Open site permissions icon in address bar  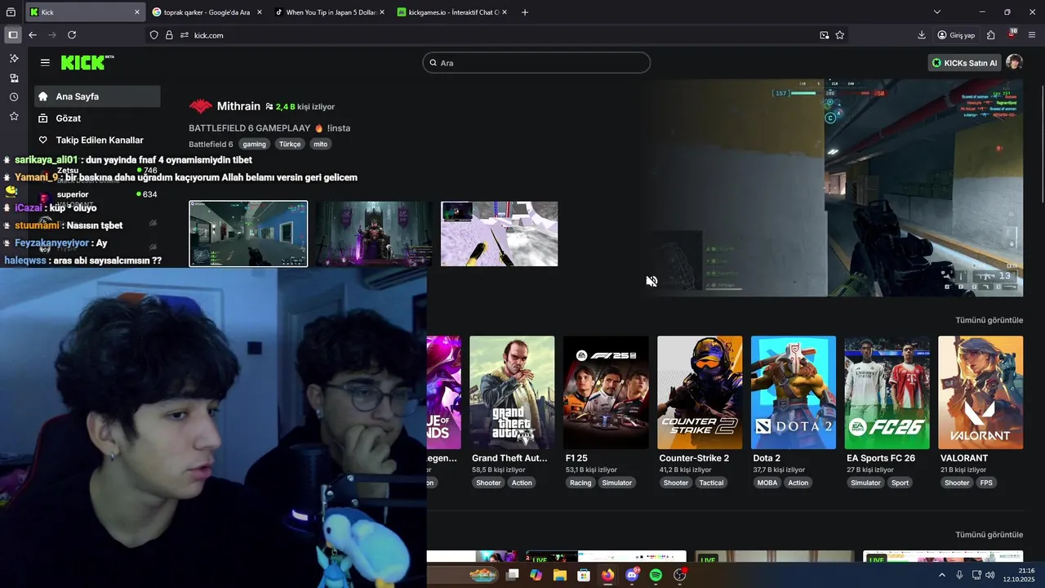[x=185, y=35]
